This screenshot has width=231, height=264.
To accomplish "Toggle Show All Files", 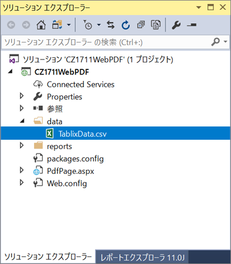I will point(156,25).
